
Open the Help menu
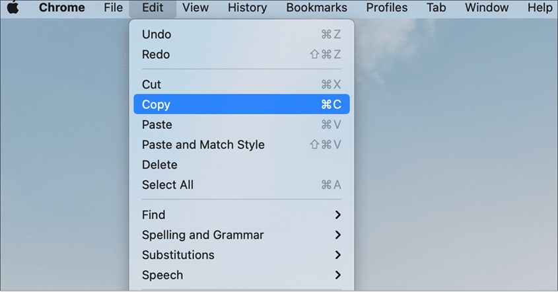pyautogui.click(x=540, y=7)
